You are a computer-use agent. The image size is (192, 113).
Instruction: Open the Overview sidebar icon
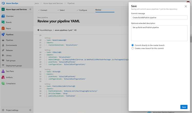pyautogui.click(x=3, y=16)
